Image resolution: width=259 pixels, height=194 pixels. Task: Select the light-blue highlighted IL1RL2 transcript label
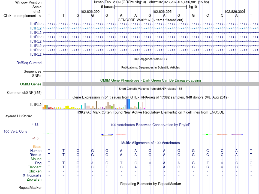tap(36, 28)
